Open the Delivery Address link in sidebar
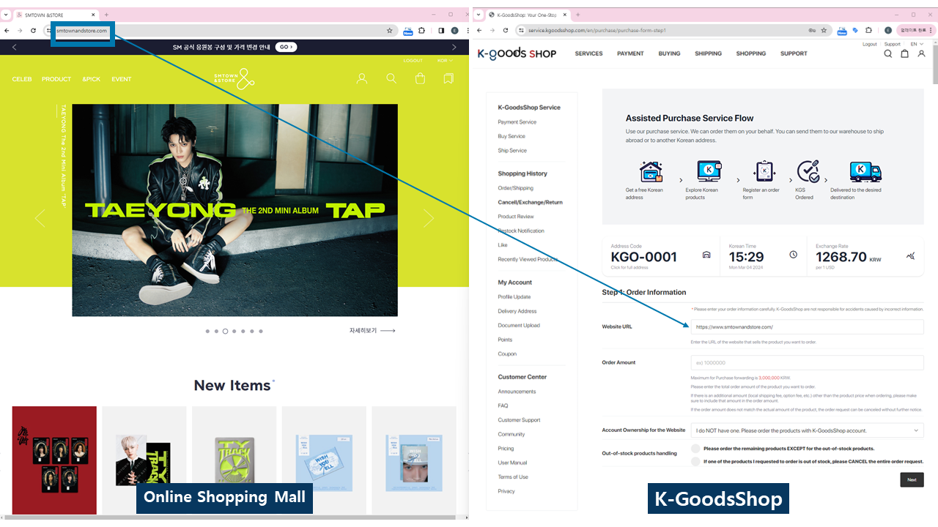938x527 pixels. coord(517,311)
